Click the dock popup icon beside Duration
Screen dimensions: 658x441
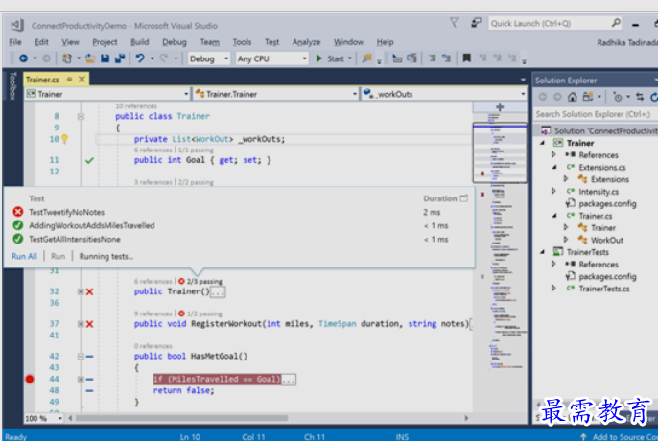click(463, 198)
